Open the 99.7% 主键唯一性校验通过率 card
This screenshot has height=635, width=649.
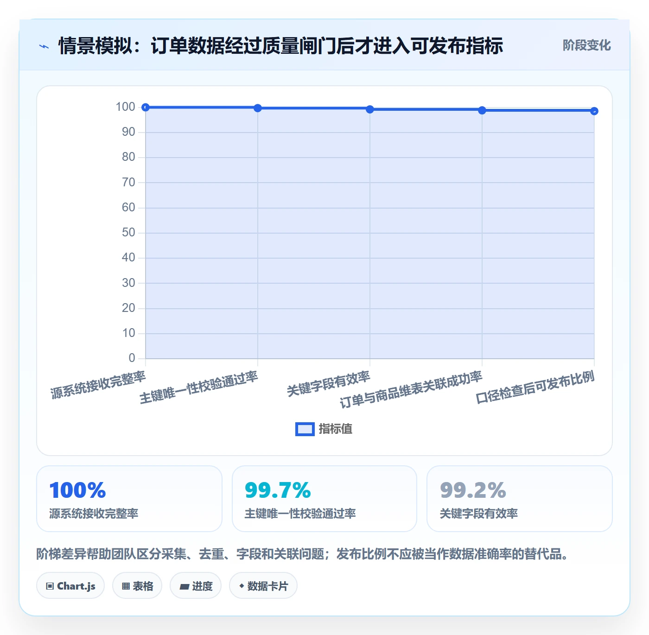[324, 499]
